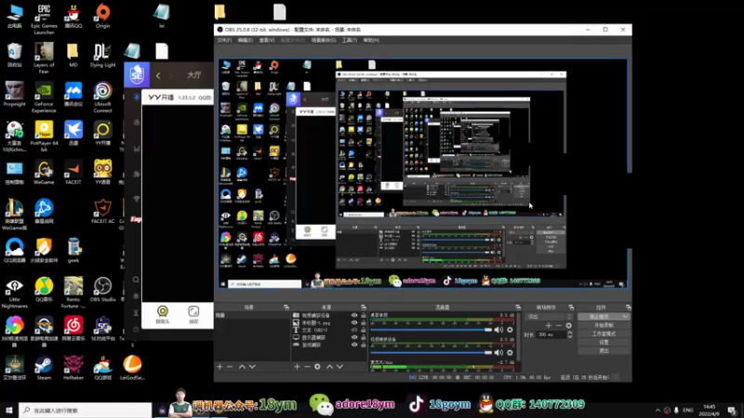Toggle visibility of display capture source
The width and height of the screenshot is (744, 418).
(x=354, y=337)
